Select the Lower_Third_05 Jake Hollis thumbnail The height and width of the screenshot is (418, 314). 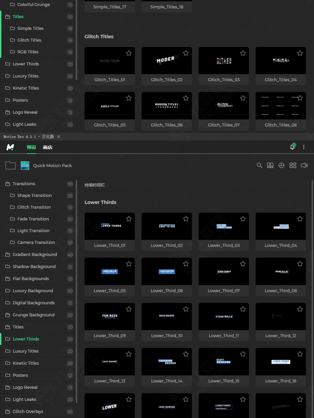pyautogui.click(x=110, y=271)
